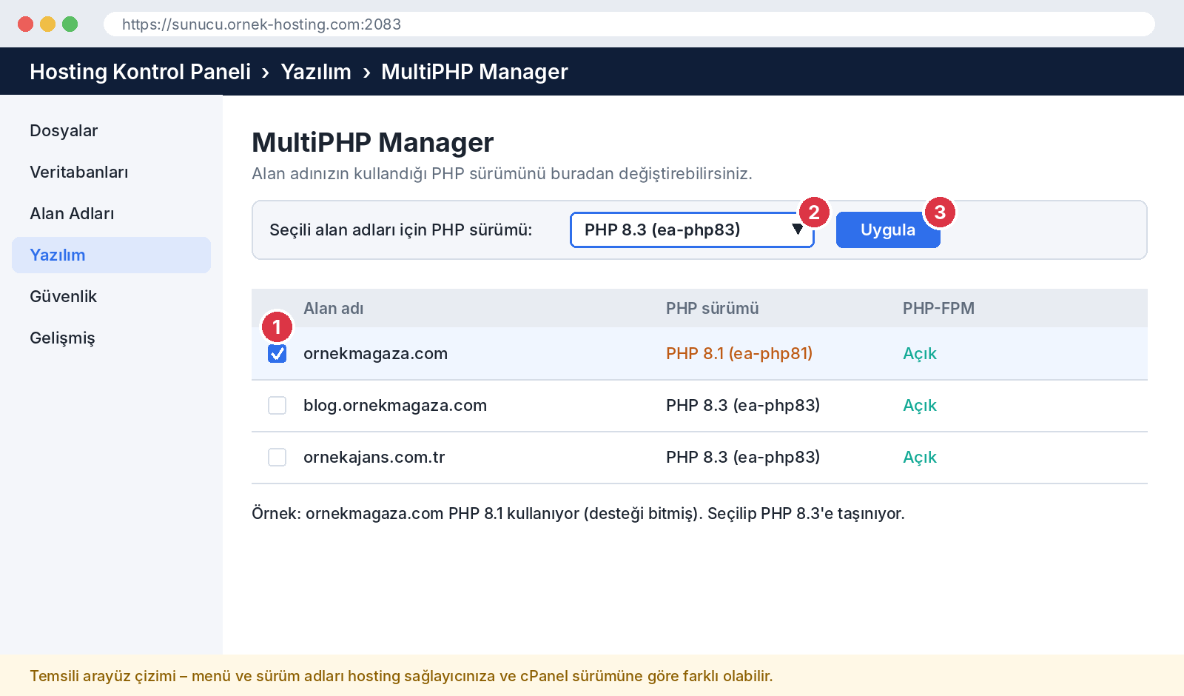This screenshot has height=696, width=1184.
Task: Select the blog.ornekmagaza.com checkbox
Action: click(277, 406)
